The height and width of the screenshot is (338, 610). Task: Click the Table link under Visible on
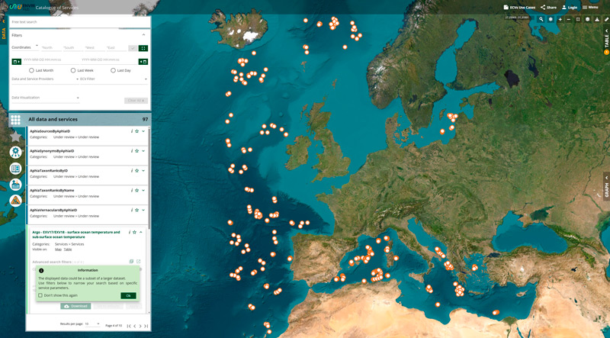click(68, 249)
